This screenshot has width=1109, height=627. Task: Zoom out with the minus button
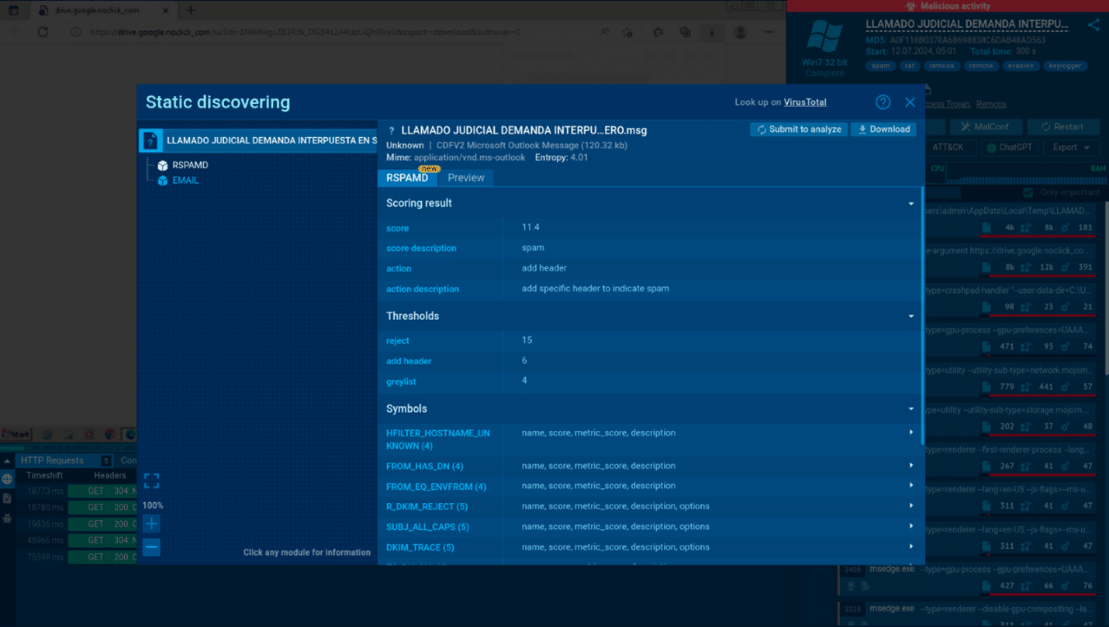tap(151, 547)
